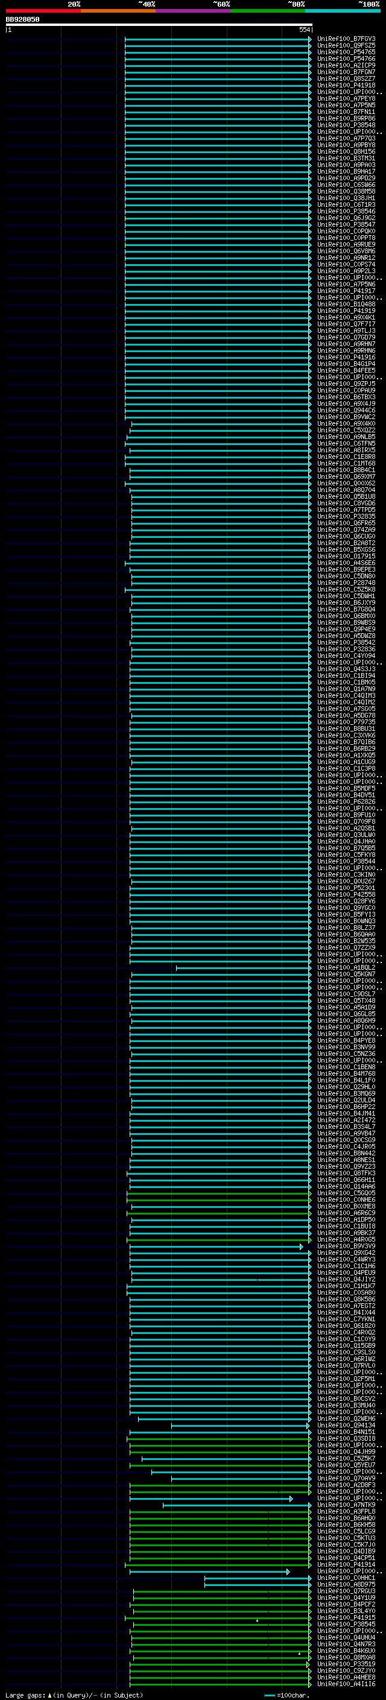Viewport: 386px width, 1700px height.
Task: Click the label UniRef100_A1DP50
Action: 346,1219
